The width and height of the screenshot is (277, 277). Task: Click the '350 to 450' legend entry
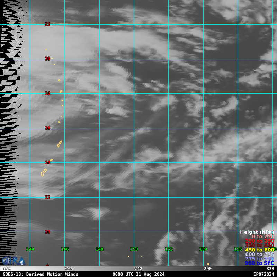tap(259, 245)
